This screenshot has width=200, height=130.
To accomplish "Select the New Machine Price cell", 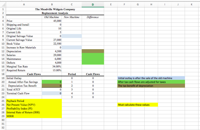I will coord(71,21).
